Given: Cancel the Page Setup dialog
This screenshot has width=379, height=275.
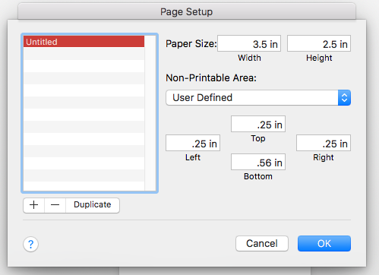Looking at the screenshot, I should click(262, 244).
